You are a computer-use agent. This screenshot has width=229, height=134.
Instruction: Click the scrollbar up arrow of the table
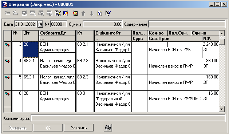click(222, 33)
